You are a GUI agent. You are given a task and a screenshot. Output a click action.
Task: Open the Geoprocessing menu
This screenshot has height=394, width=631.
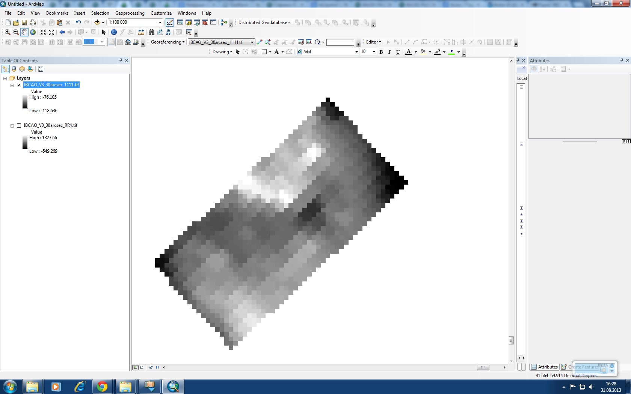(x=130, y=13)
